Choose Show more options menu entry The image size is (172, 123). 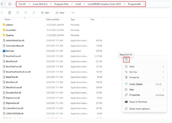(x=145, y=109)
